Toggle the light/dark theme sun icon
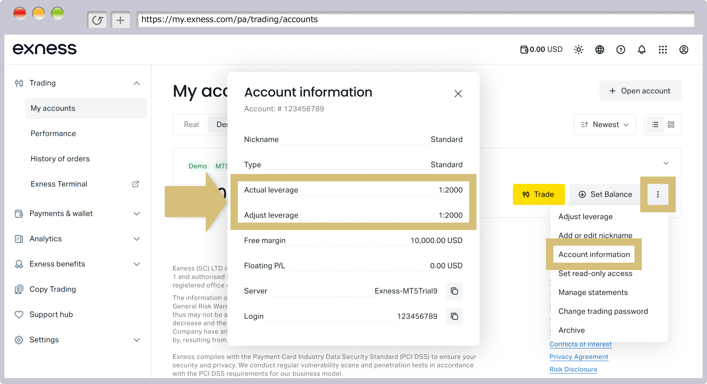 pyautogui.click(x=578, y=49)
